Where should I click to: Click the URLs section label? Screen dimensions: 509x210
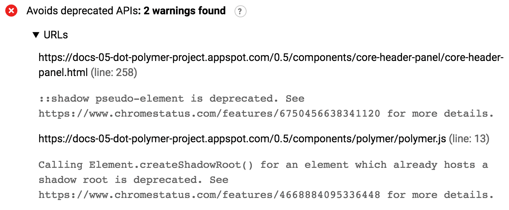(x=55, y=35)
